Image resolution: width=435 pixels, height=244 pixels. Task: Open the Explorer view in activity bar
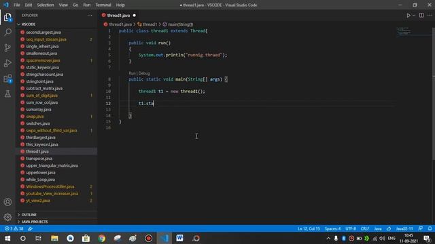[x=7, y=18]
